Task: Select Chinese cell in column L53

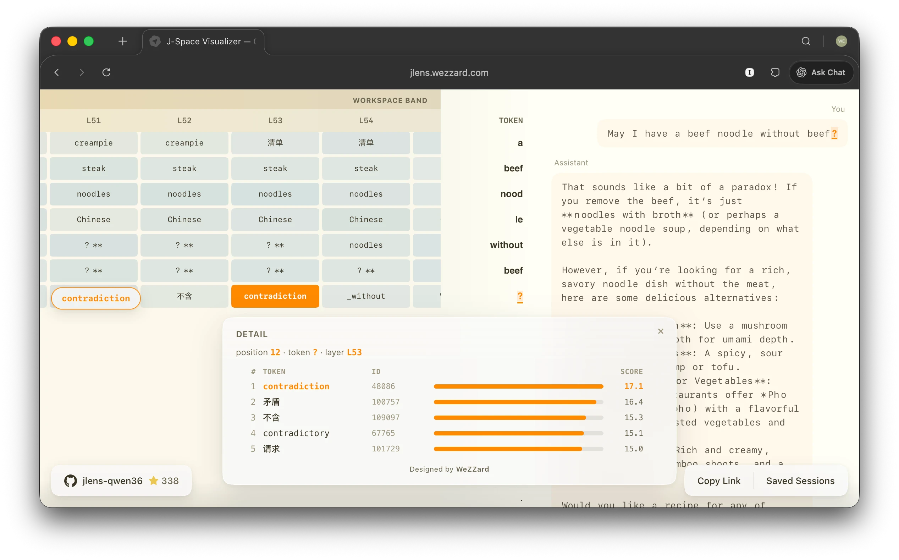Action: (275, 220)
